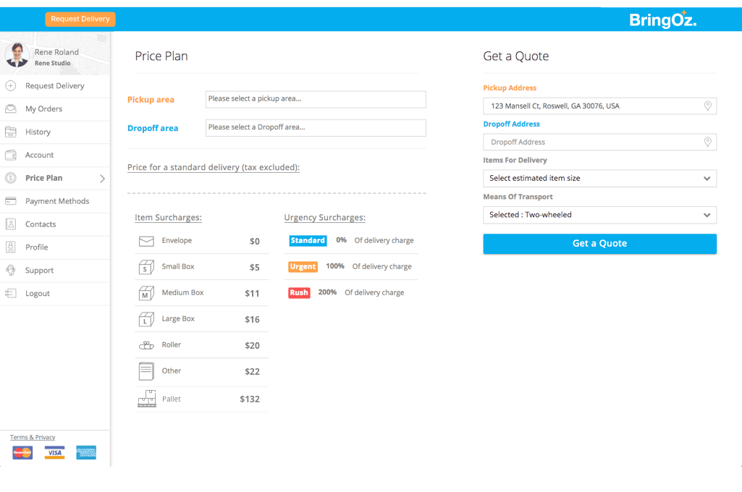
Task: Click the Support headset icon
Action: (11, 270)
